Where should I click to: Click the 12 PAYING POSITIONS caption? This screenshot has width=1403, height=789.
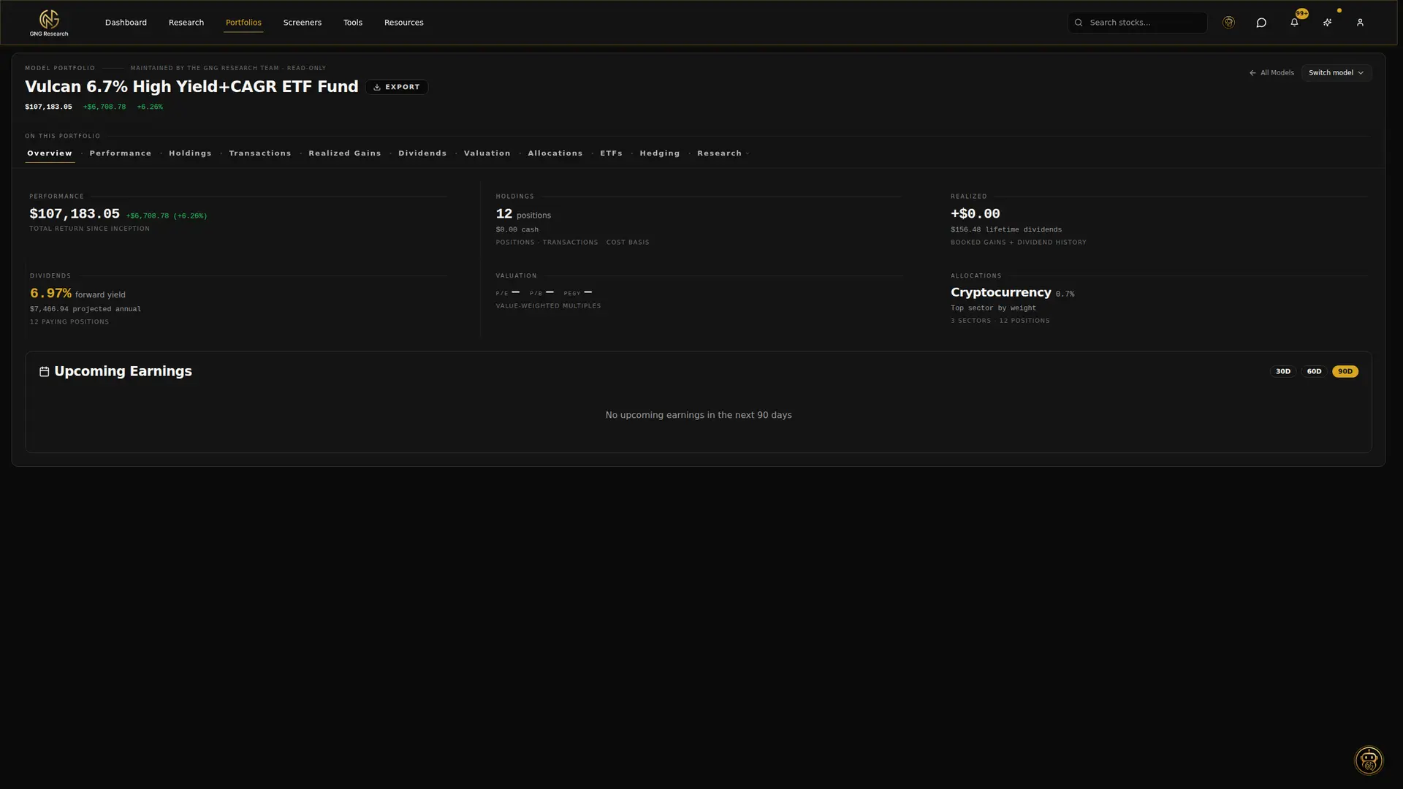[69, 322]
